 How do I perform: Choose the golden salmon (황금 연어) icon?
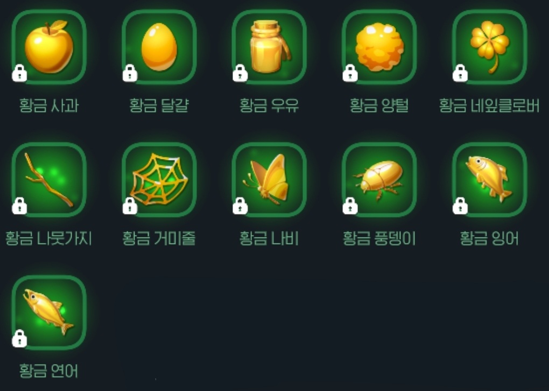tap(49, 312)
